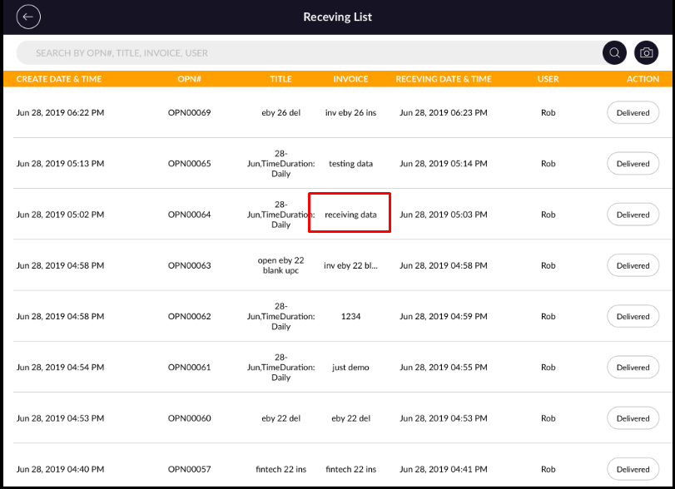Click Delivered button for OPN00062

(633, 317)
